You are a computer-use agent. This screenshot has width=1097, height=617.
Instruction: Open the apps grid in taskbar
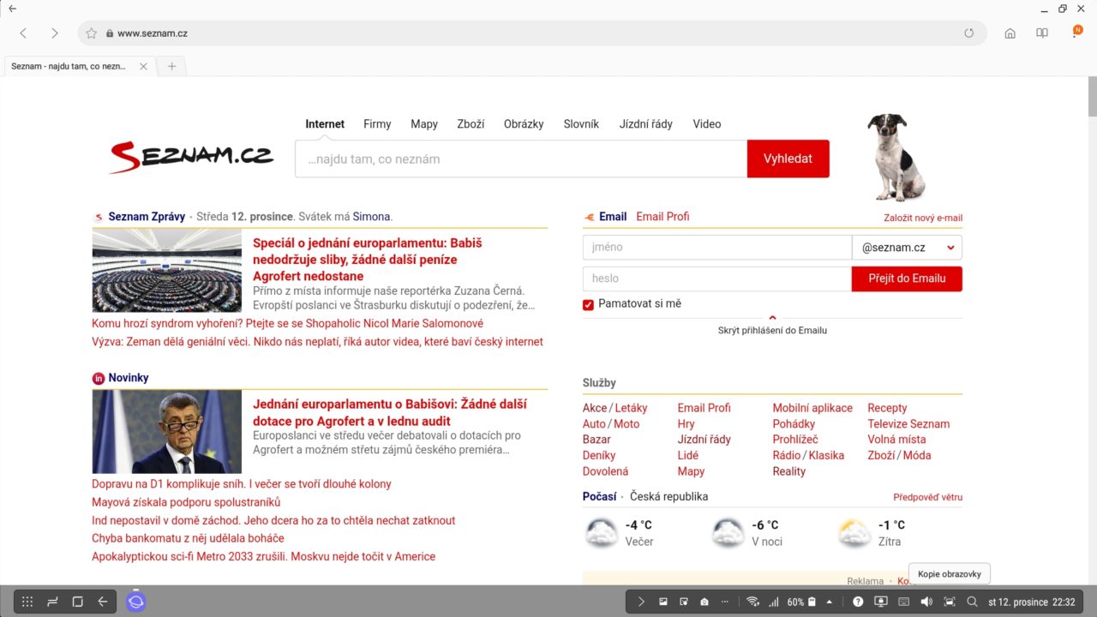[27, 602]
